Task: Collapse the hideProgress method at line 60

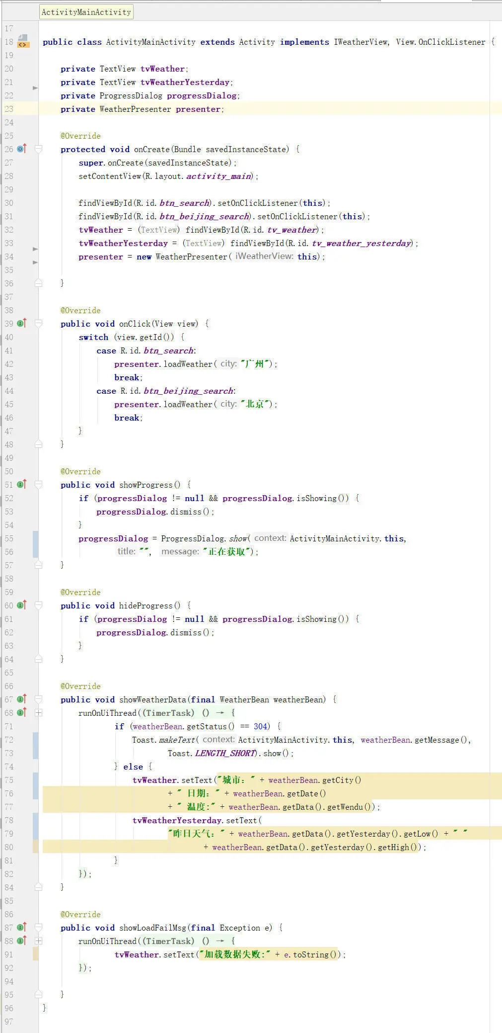Action: click(x=38, y=605)
